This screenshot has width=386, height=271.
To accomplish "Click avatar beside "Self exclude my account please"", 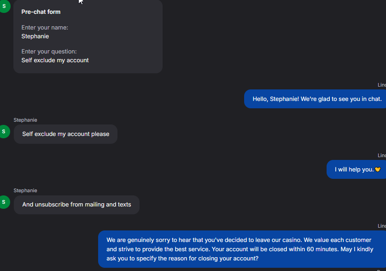I will point(4,131).
